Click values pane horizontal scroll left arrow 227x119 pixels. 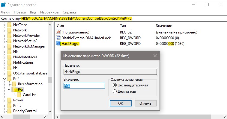57,117
